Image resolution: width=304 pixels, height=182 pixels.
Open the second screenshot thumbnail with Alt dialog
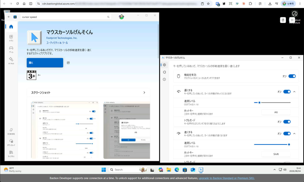(127, 130)
